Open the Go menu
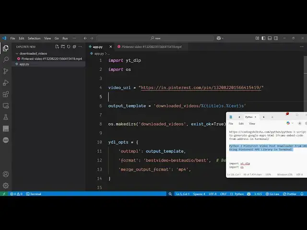This screenshot has height=230, width=307. [x=57, y=38]
